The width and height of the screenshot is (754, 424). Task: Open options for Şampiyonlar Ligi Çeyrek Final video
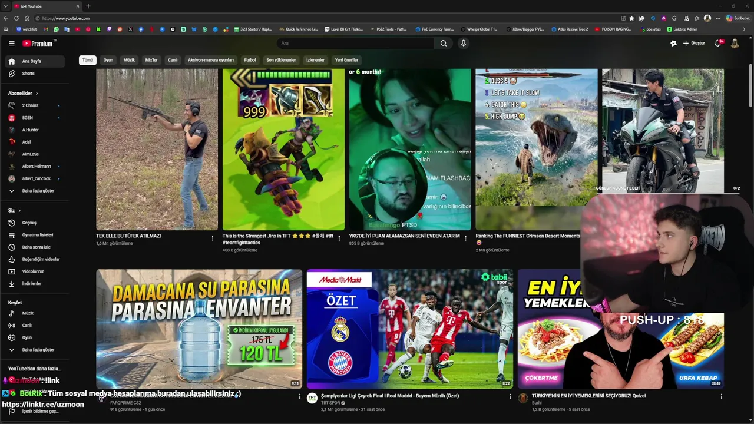click(x=511, y=396)
